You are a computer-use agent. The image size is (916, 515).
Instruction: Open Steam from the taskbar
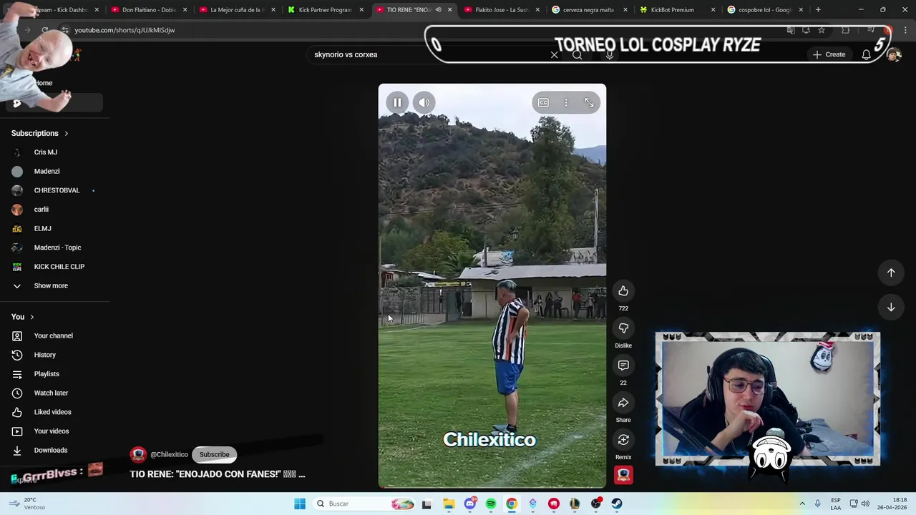pos(617,504)
